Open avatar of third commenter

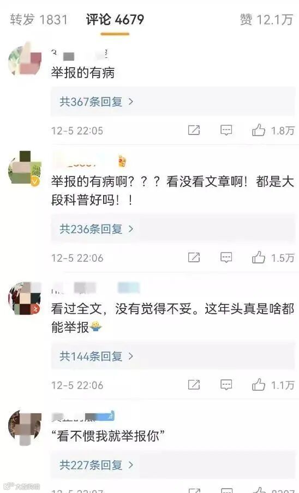tap(25, 298)
